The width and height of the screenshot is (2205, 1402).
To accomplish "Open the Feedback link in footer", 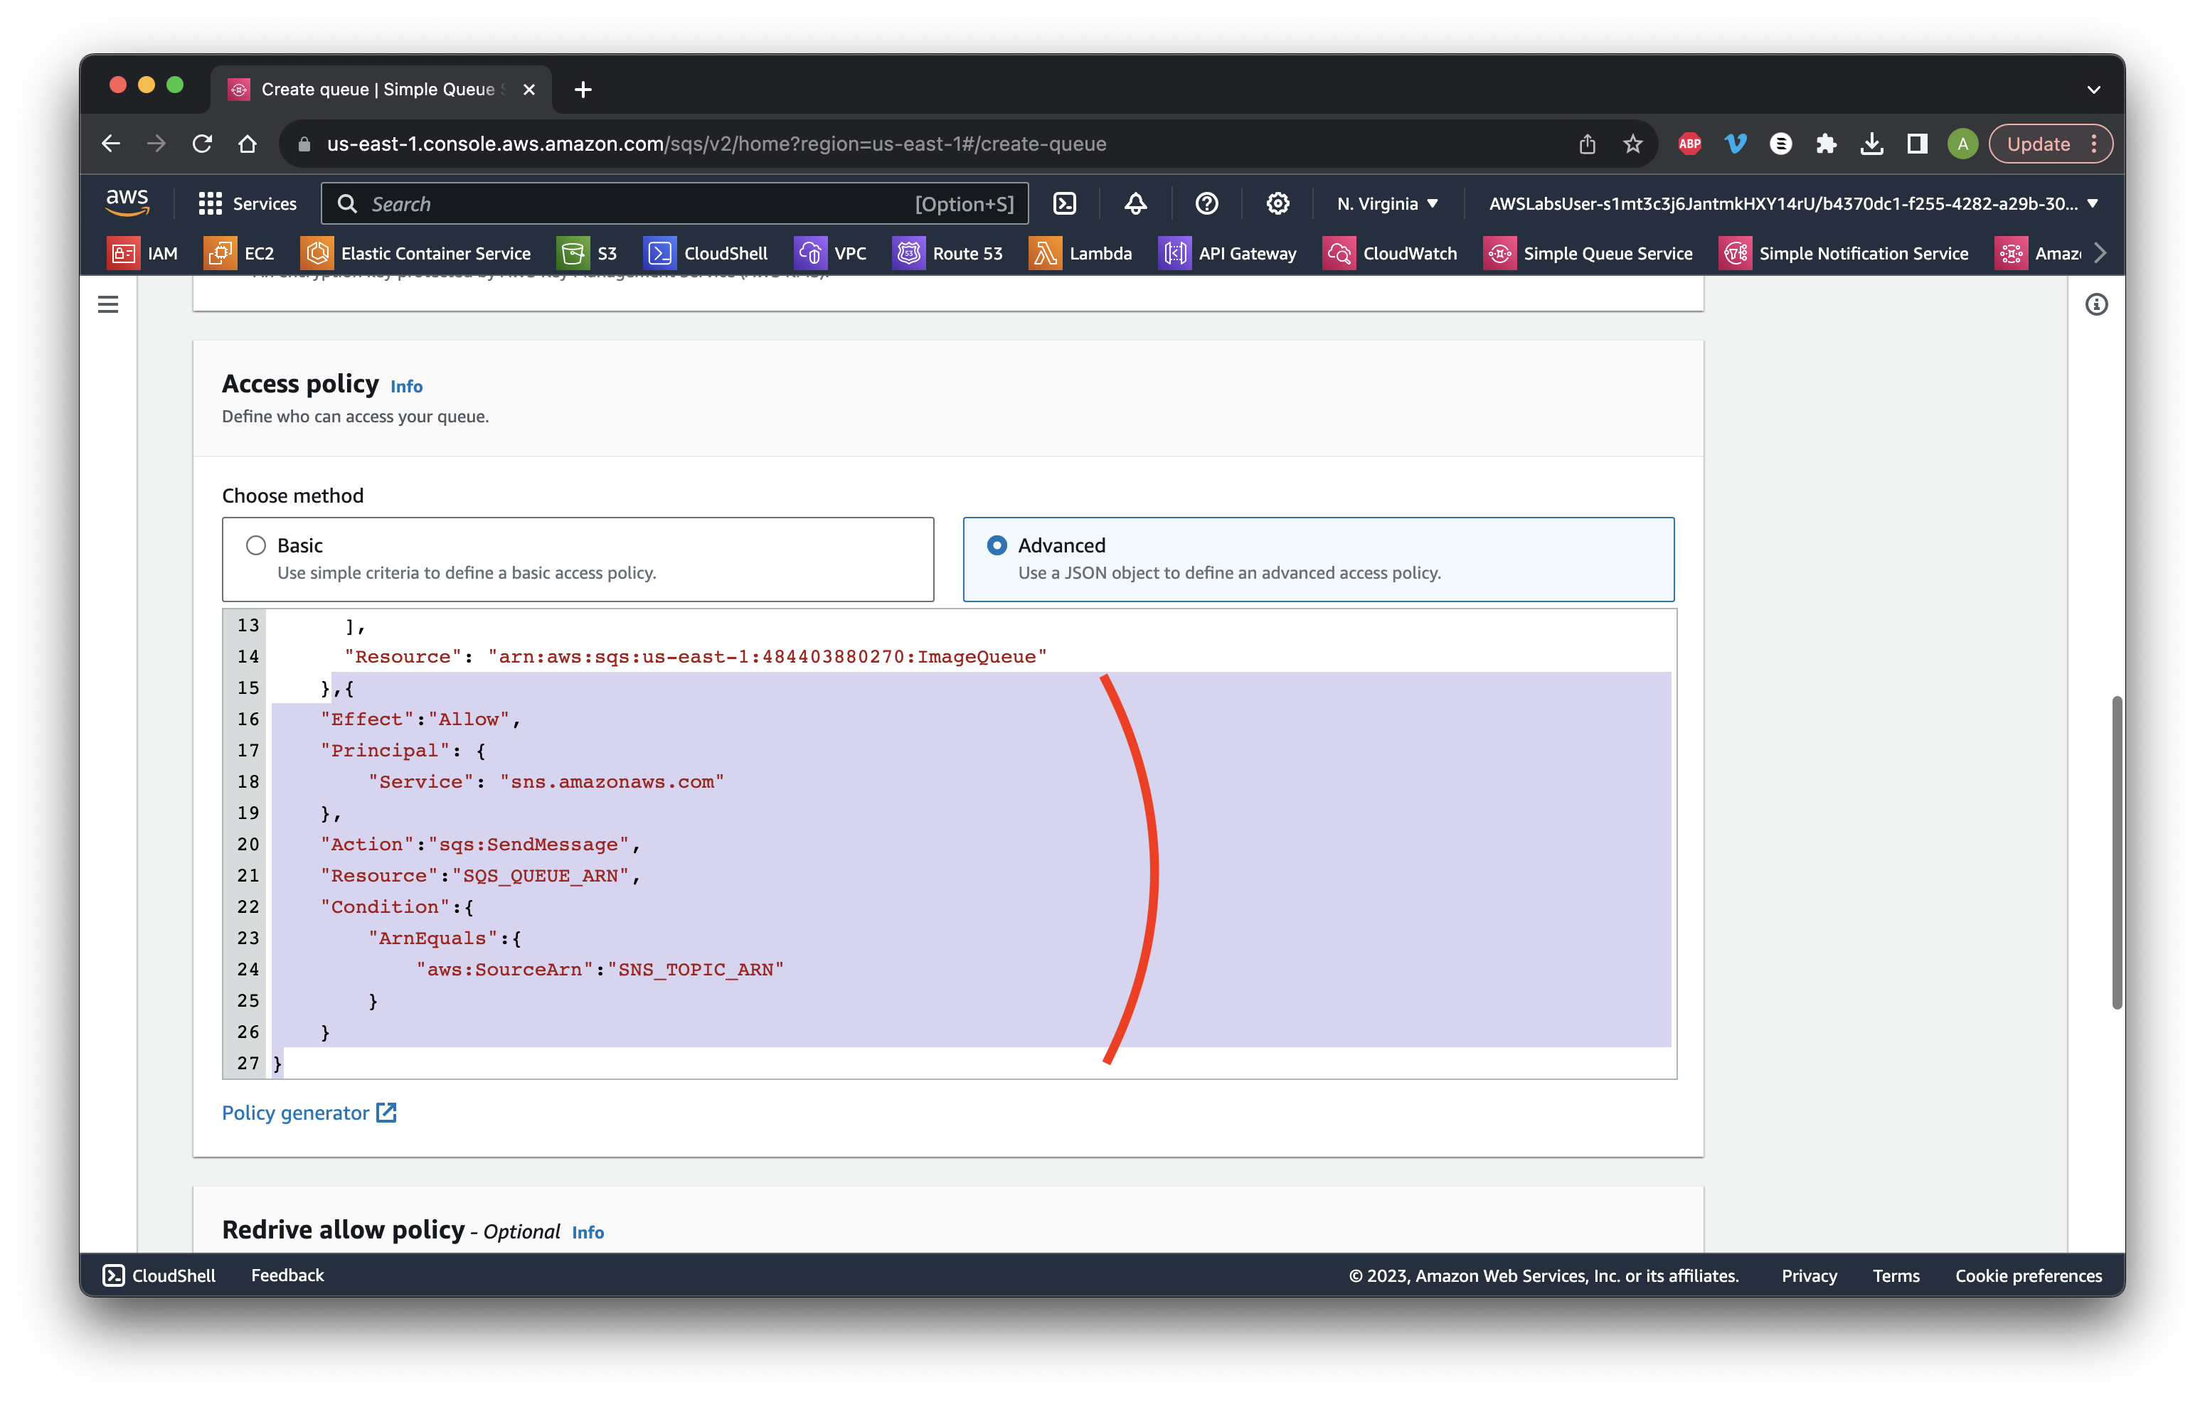I will tap(287, 1275).
